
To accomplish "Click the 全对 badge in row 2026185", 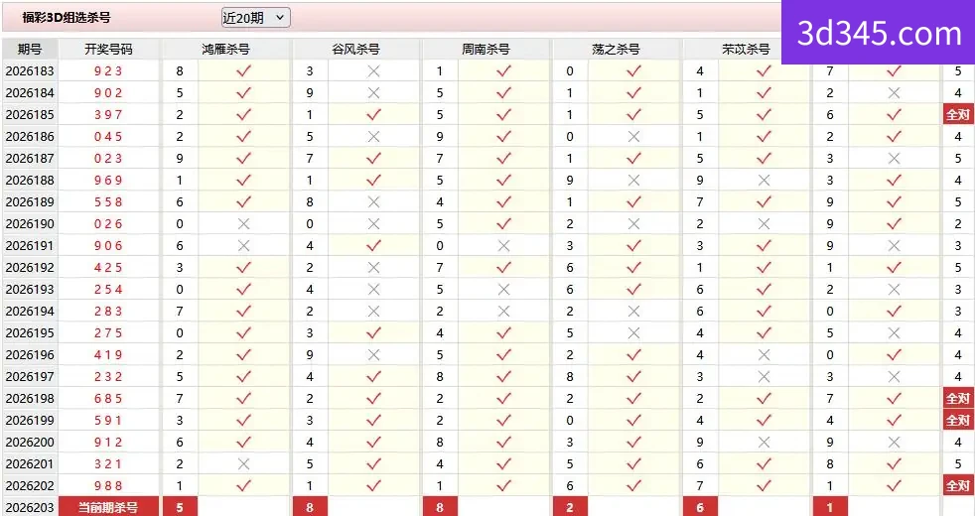I will (x=957, y=115).
